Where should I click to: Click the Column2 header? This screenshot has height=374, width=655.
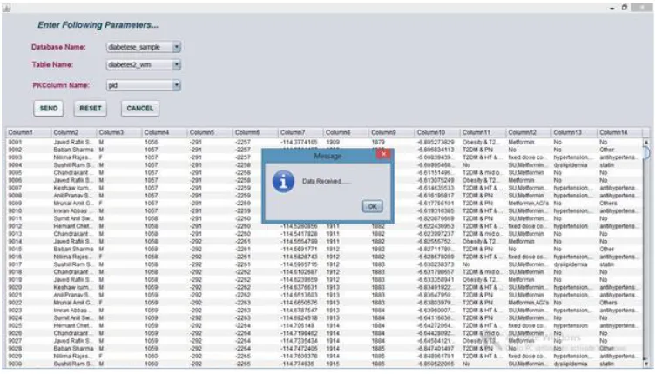point(74,132)
